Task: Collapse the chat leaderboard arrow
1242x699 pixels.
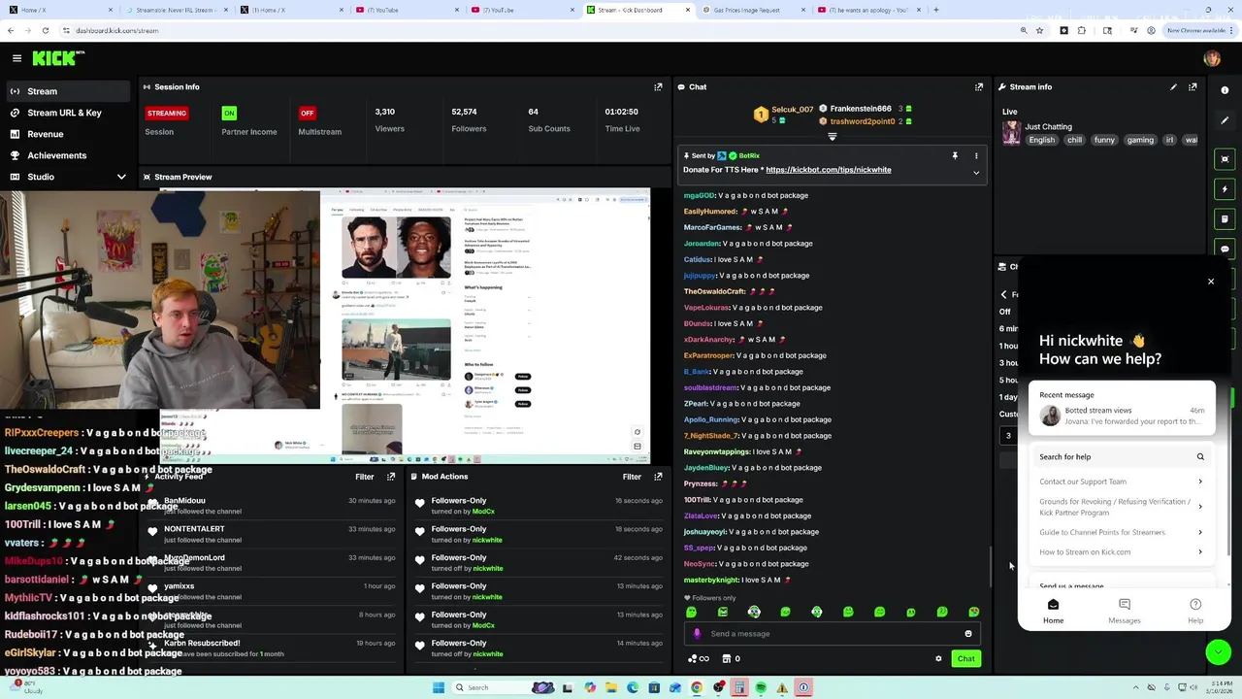Action: (832, 137)
